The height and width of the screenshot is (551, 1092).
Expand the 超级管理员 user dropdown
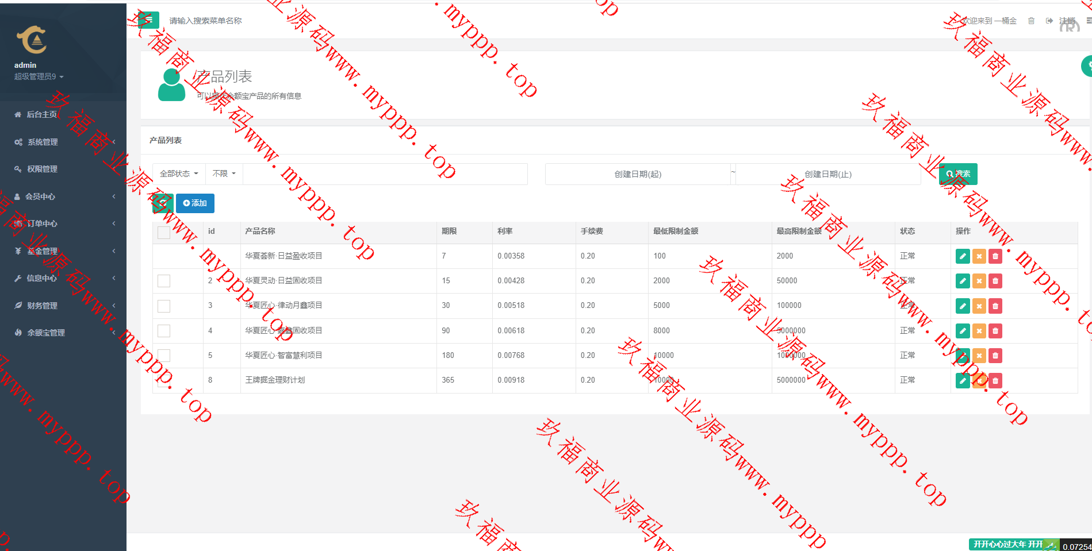click(x=39, y=76)
